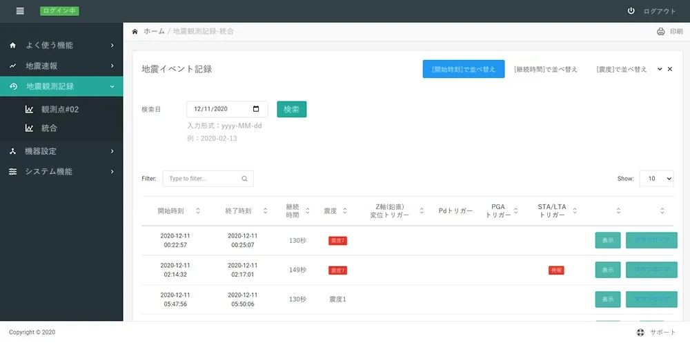Click the Pdトリガー column header
The width and height of the screenshot is (690, 343).
pyautogui.click(x=455, y=211)
